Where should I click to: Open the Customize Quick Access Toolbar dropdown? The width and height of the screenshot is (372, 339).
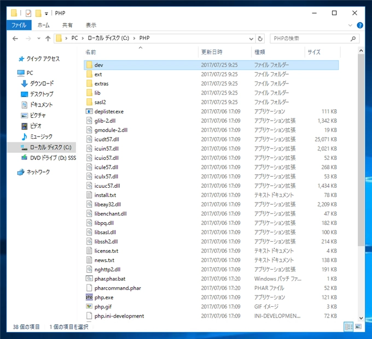[47, 14]
